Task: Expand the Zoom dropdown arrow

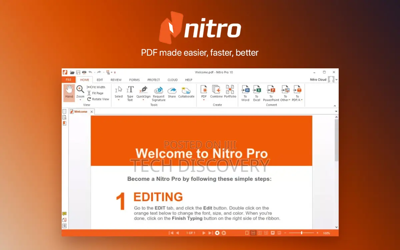Action: (x=80, y=100)
